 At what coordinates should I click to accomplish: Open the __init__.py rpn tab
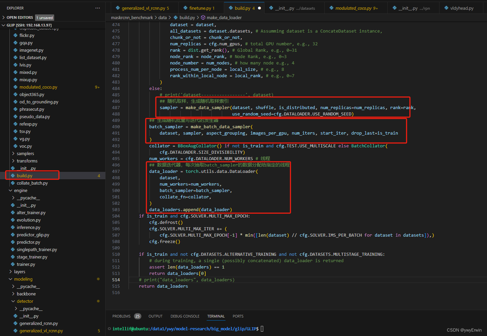click(414, 8)
